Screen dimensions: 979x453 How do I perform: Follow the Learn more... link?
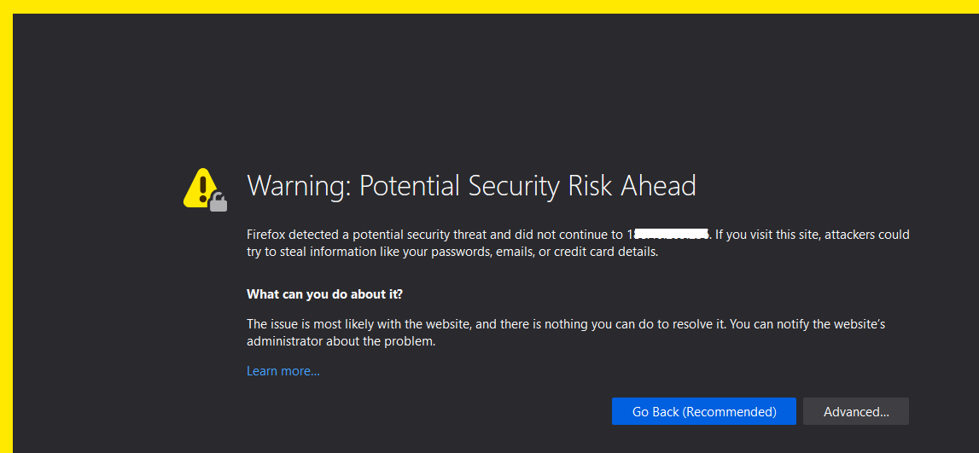coord(283,371)
